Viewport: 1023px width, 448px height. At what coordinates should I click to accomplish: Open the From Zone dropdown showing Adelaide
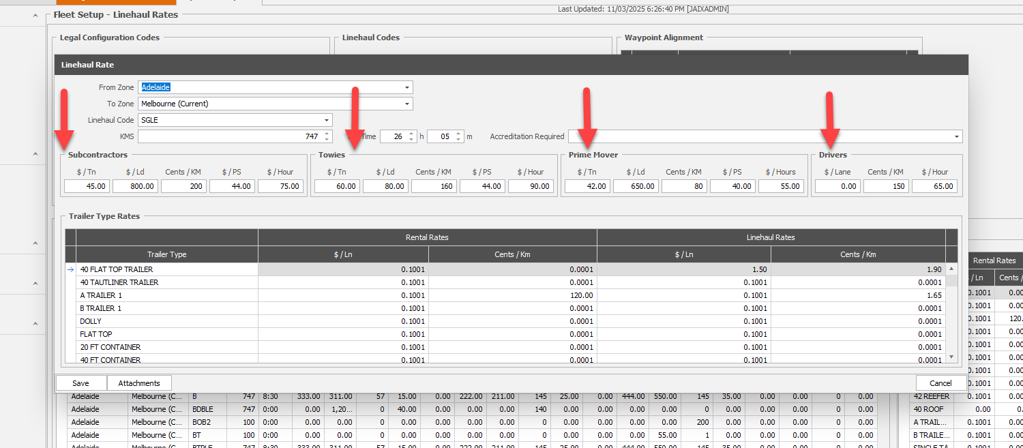point(407,87)
